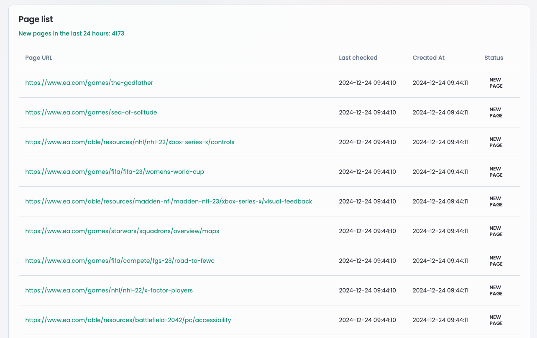
Task: Click the Status column header
Action: pos(494,58)
